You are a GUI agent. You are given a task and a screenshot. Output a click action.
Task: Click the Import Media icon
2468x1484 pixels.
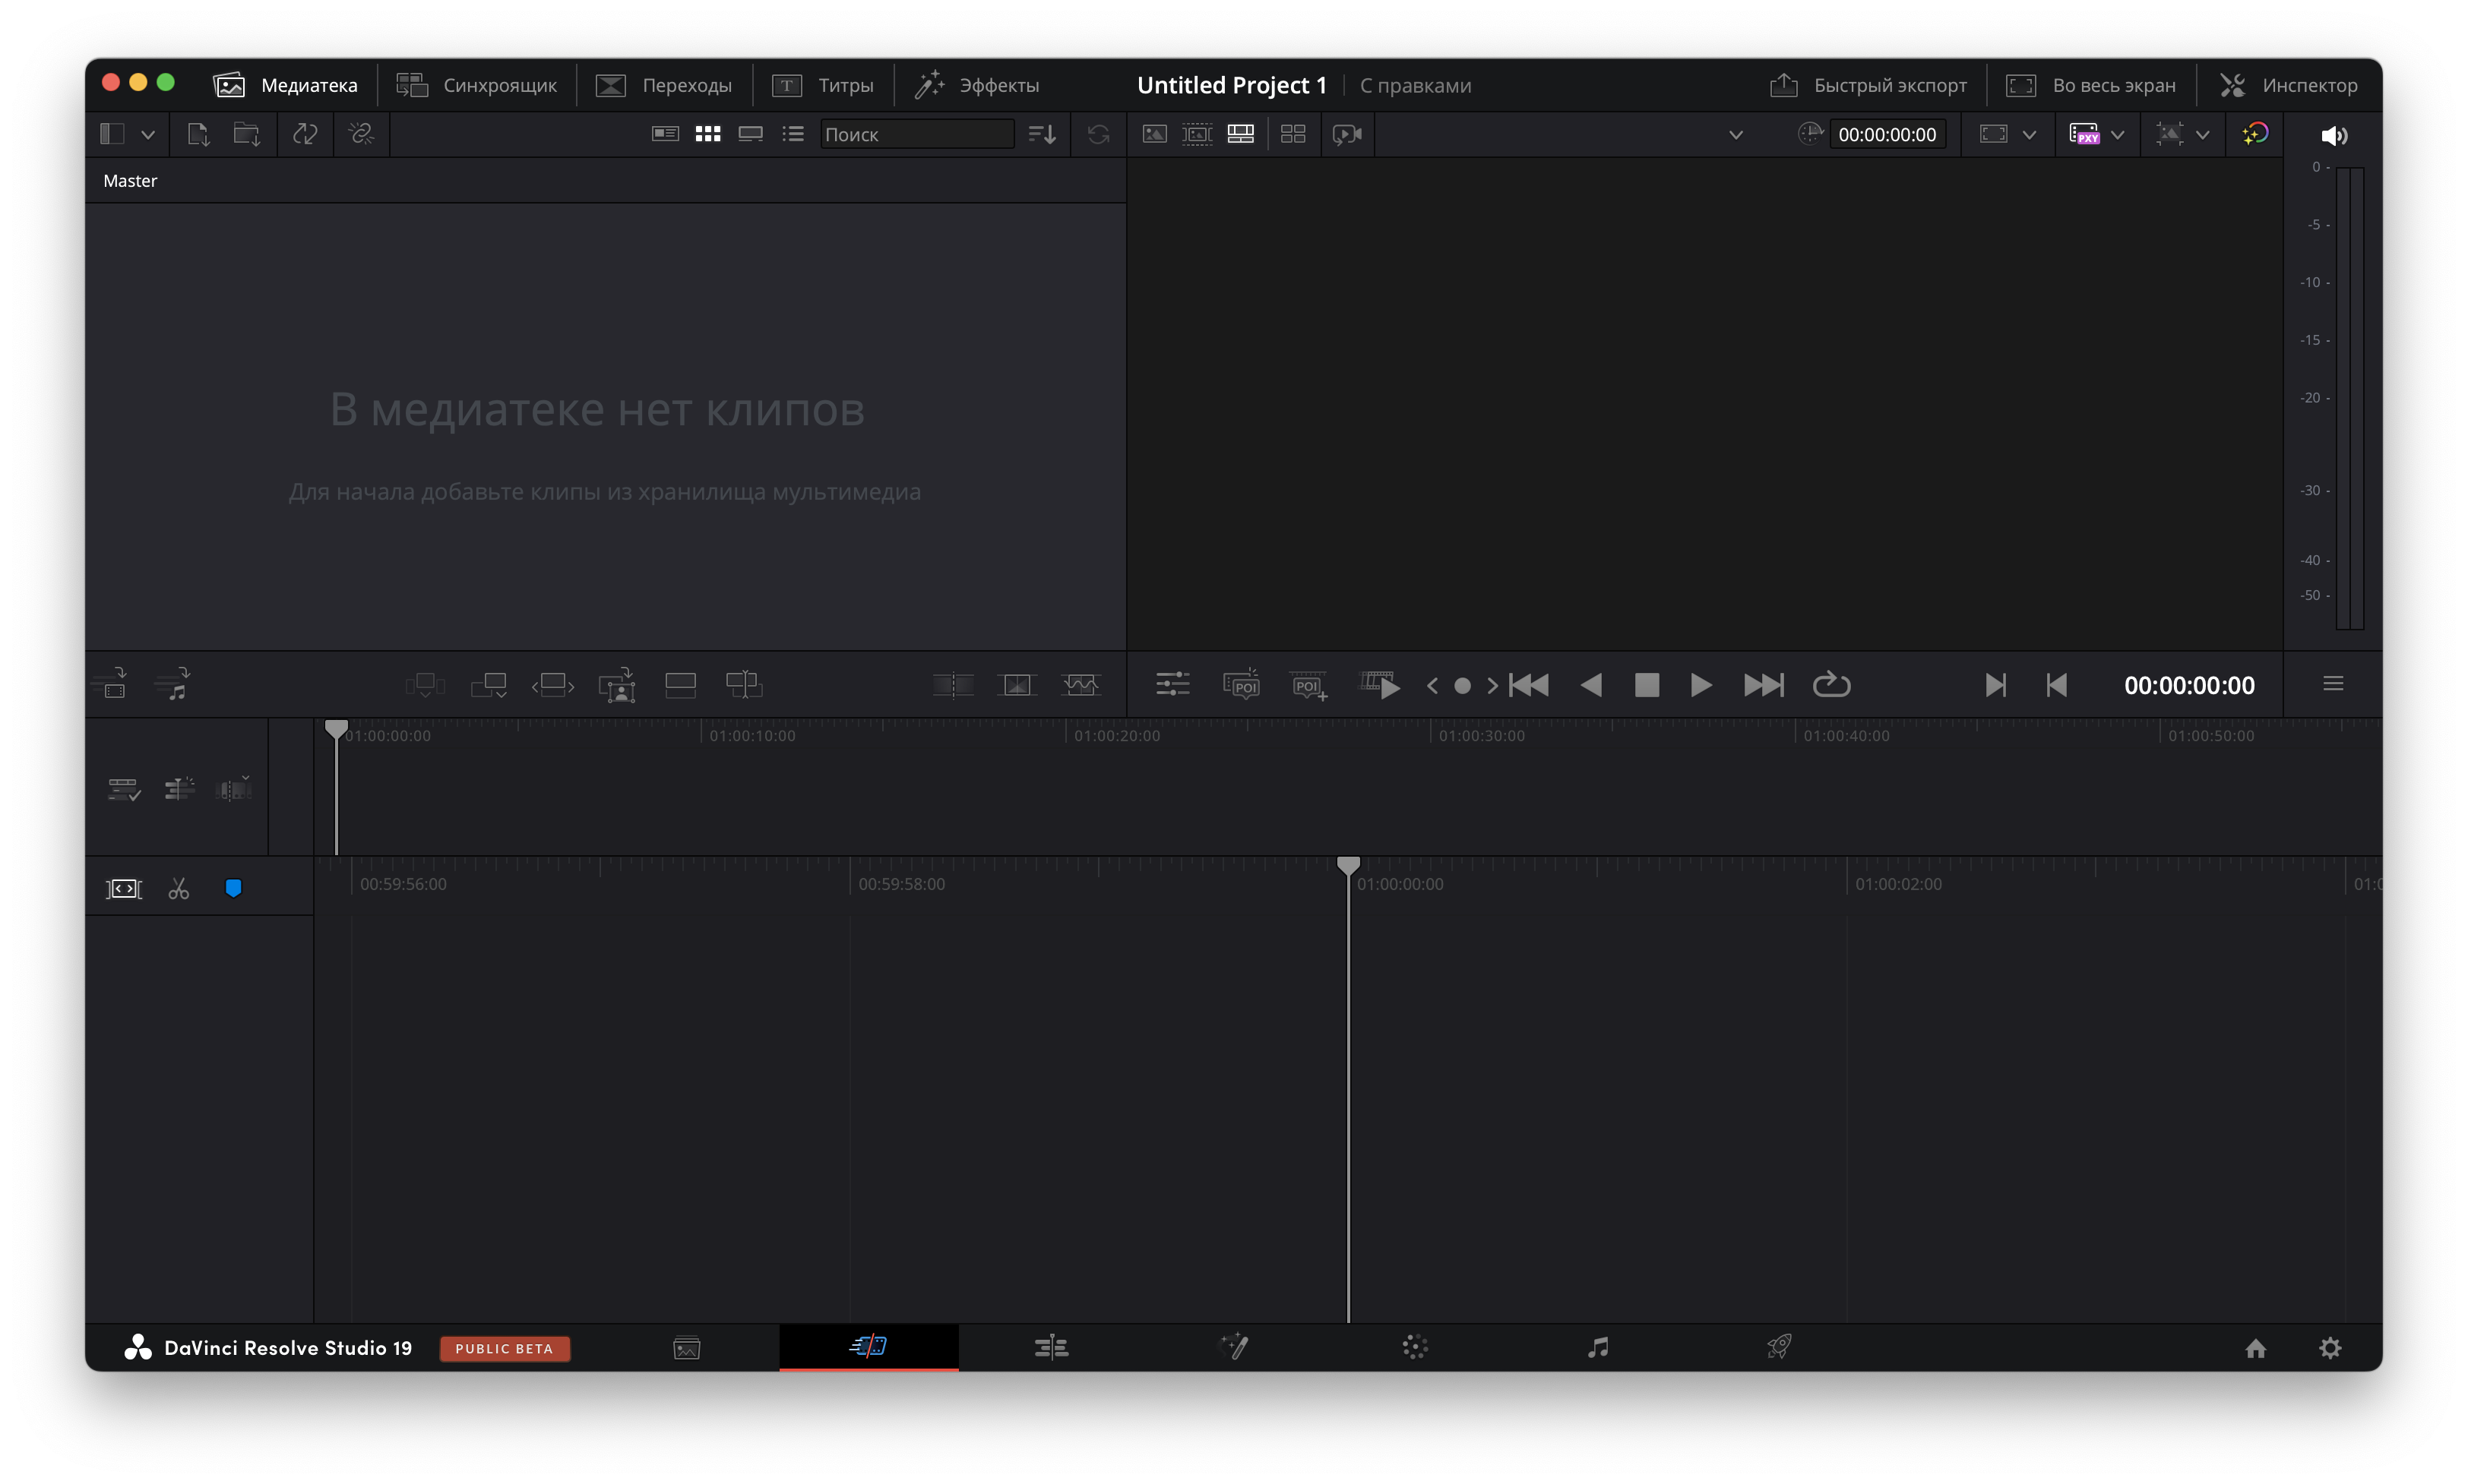click(198, 134)
